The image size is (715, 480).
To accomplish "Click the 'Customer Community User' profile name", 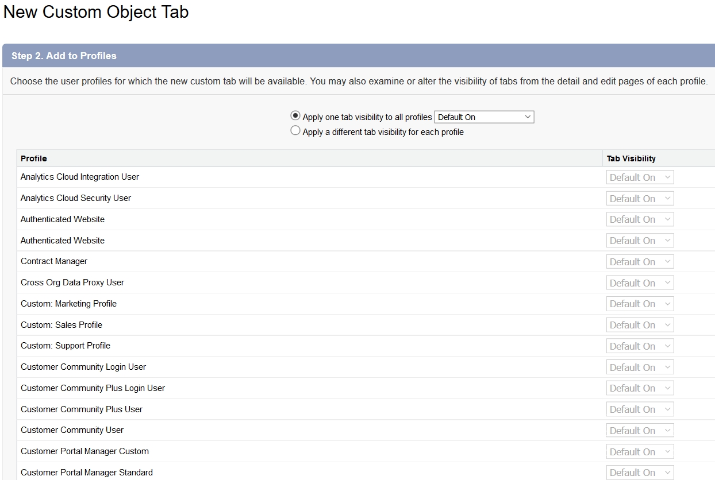I will 72,430.
